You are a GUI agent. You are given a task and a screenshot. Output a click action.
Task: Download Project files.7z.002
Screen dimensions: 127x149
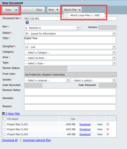tap(85, 129)
